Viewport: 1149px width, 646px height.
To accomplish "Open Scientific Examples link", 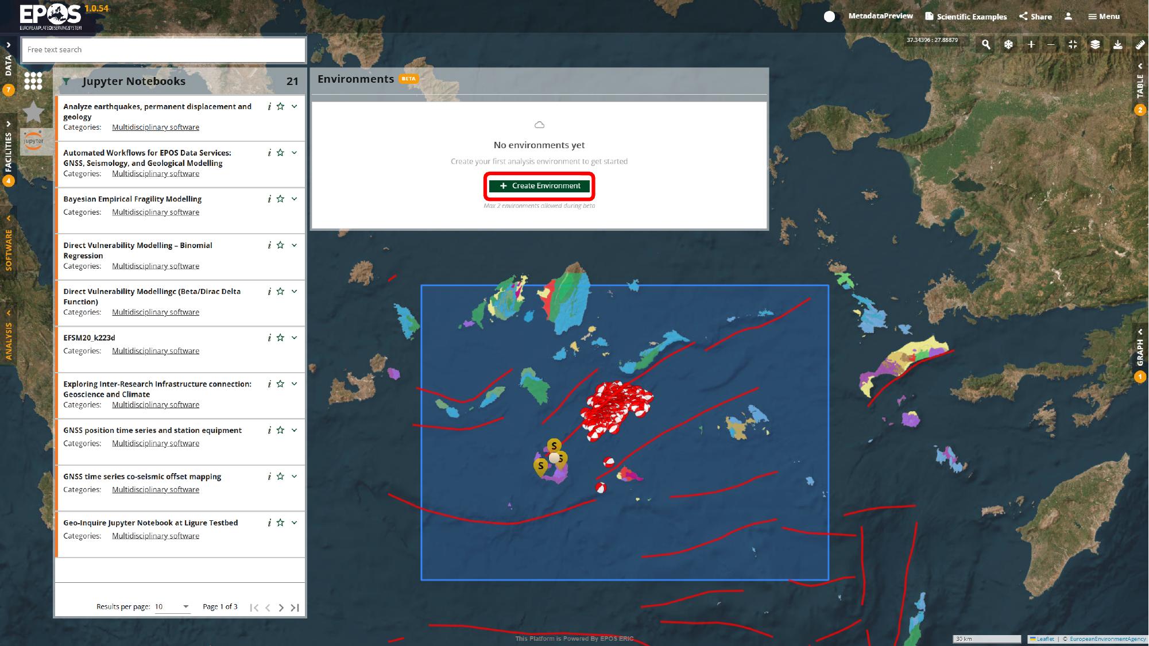I will click(966, 17).
